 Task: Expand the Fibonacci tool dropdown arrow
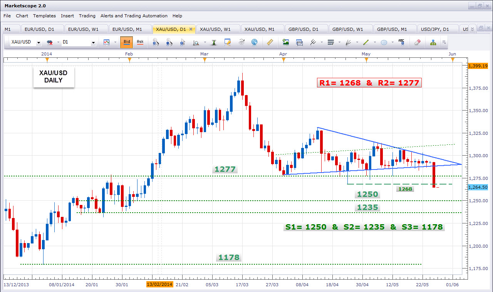pyautogui.click(x=339, y=42)
